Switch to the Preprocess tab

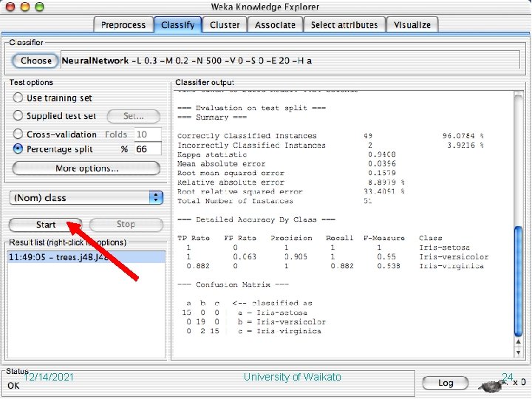pos(123,25)
